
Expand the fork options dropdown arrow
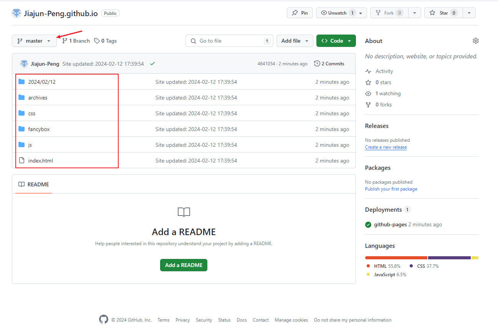coord(415,13)
